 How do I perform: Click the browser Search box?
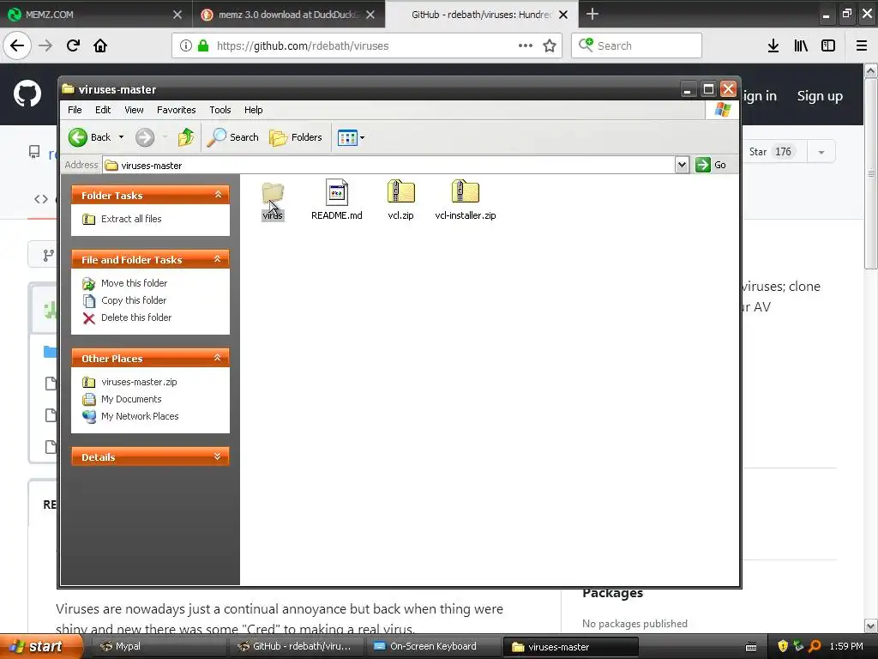point(636,45)
